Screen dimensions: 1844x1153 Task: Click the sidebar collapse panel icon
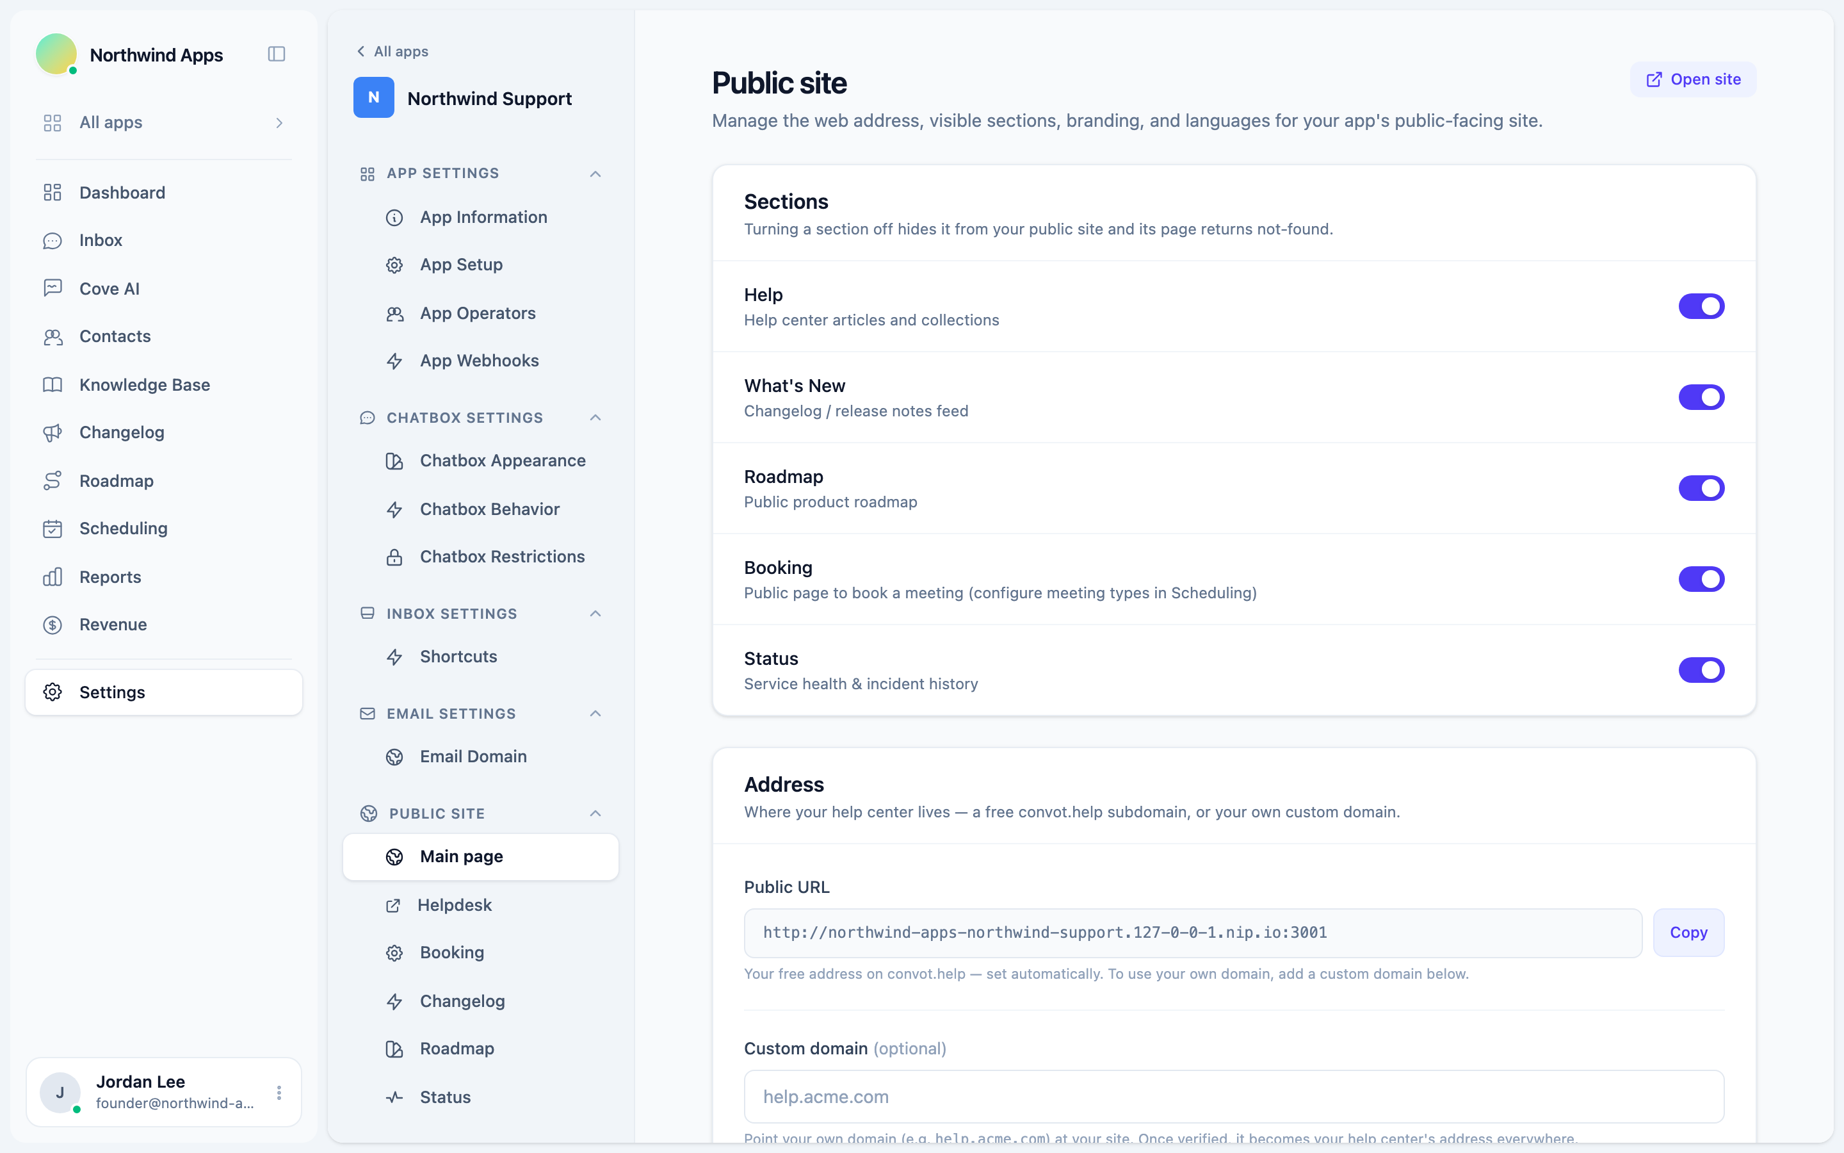[x=277, y=54]
